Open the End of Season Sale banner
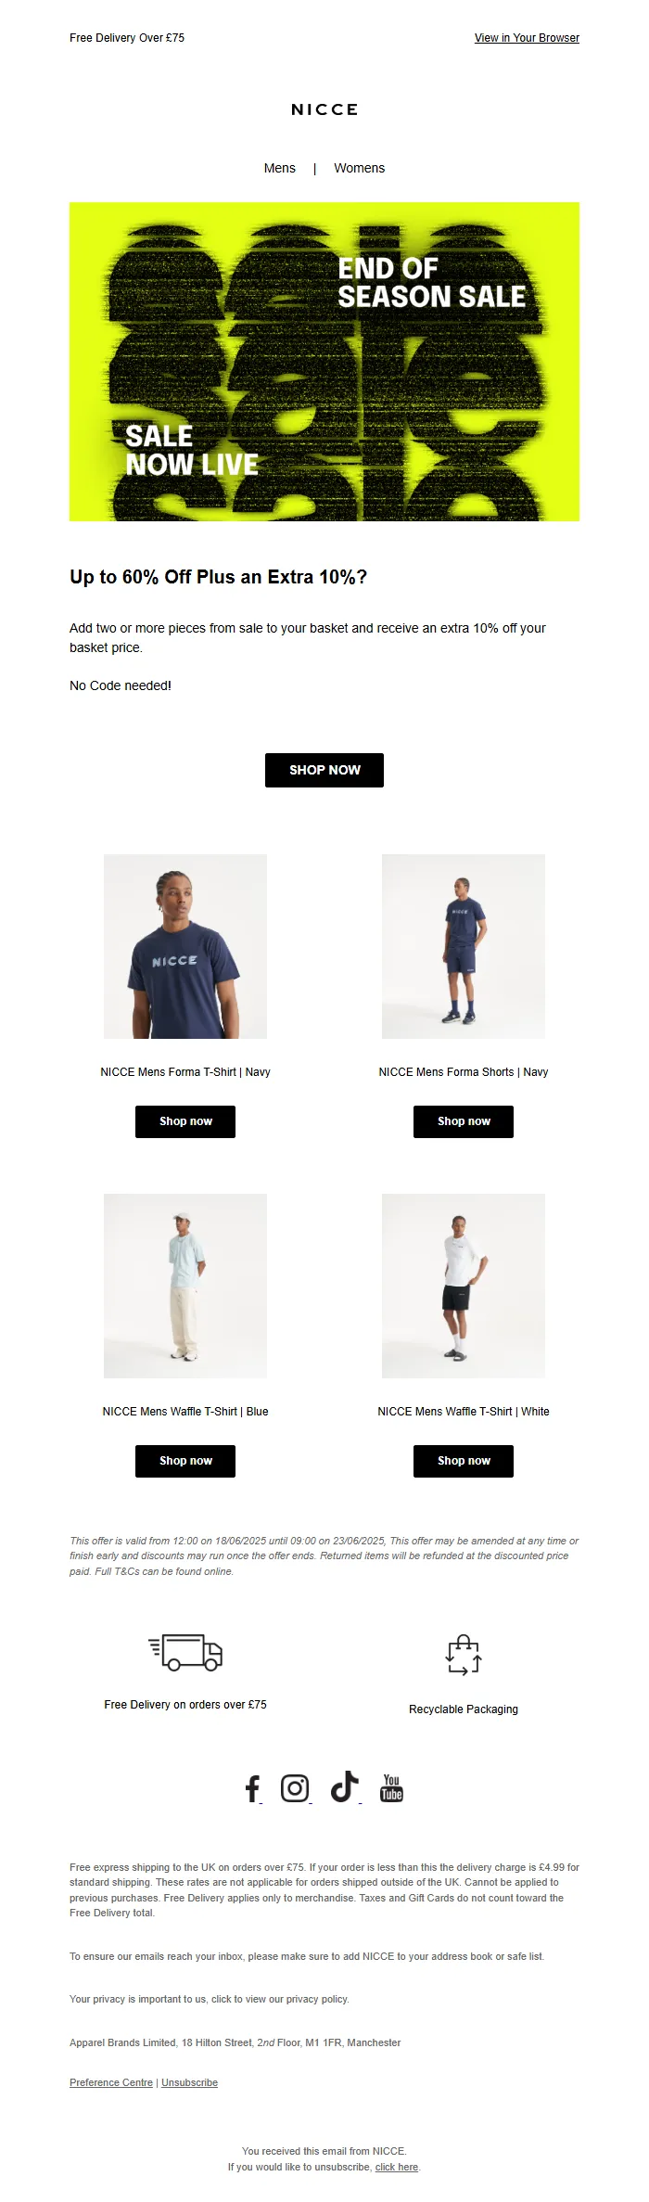649x2202 pixels. pyautogui.click(x=324, y=362)
